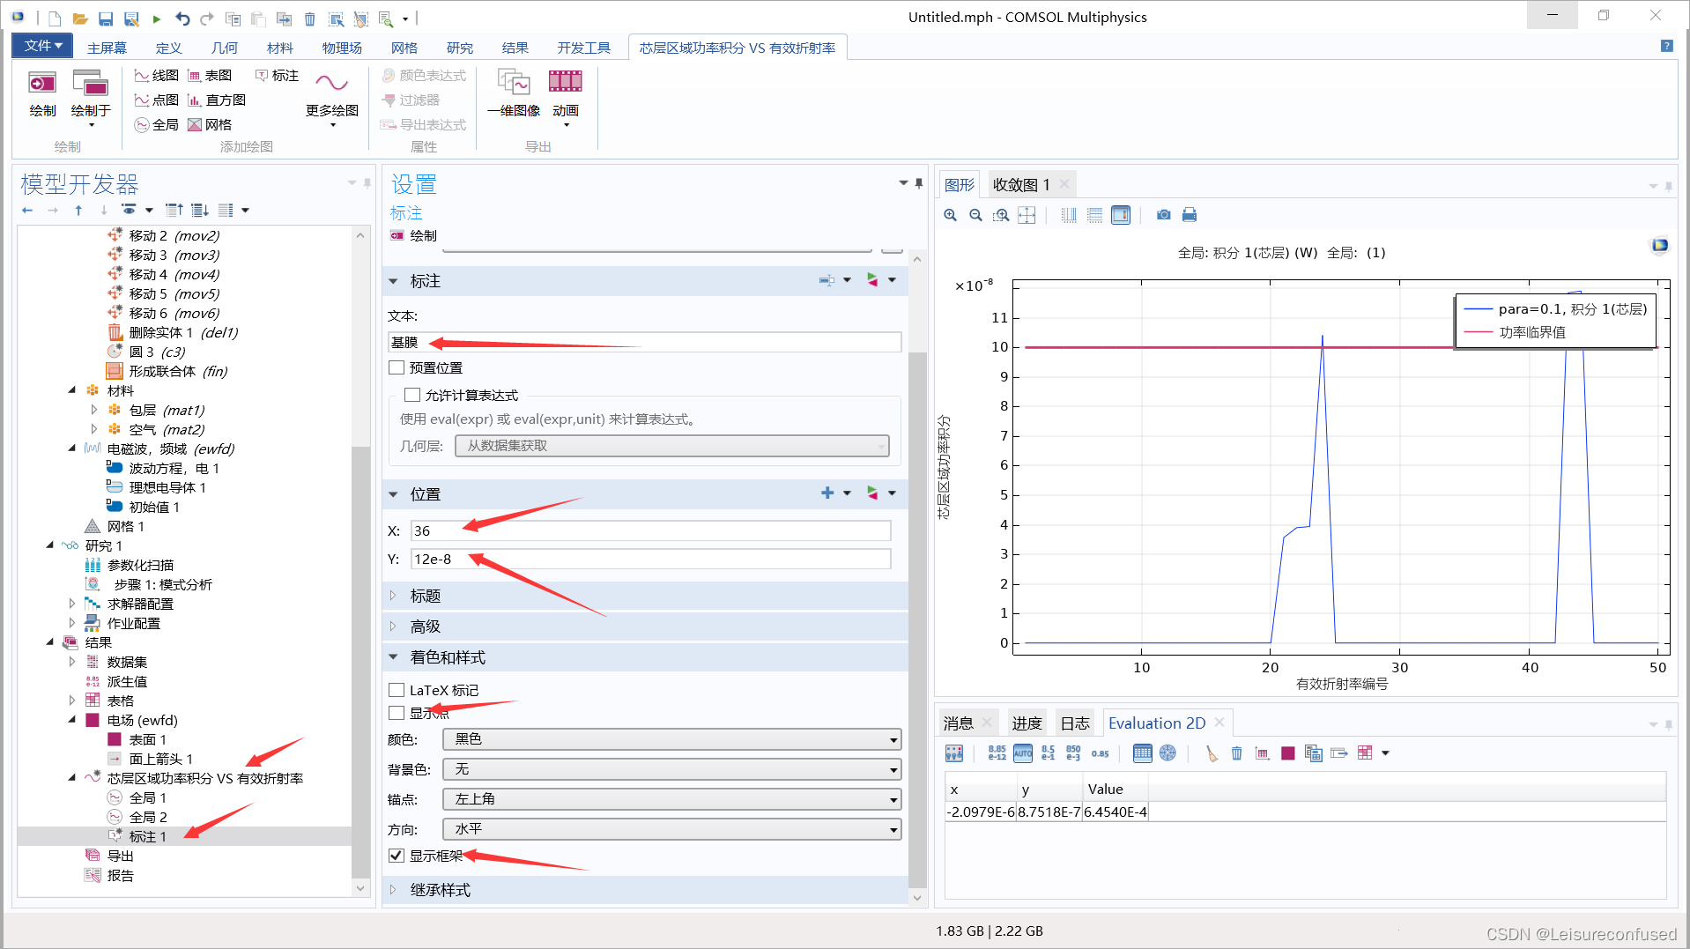The image size is (1690, 949).
Task: Click the AUTO precision notation icon
Action: pyautogui.click(x=1023, y=753)
